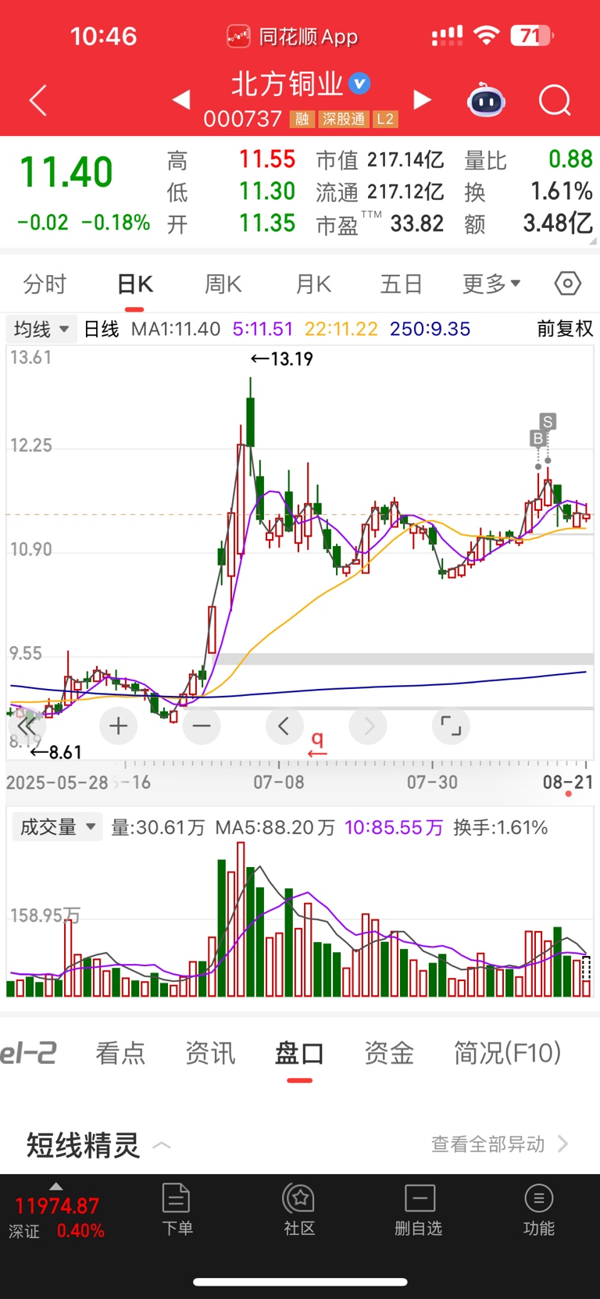600x1299 pixels.
Task: Tap the S sell marker on chart
Action: [x=548, y=422]
